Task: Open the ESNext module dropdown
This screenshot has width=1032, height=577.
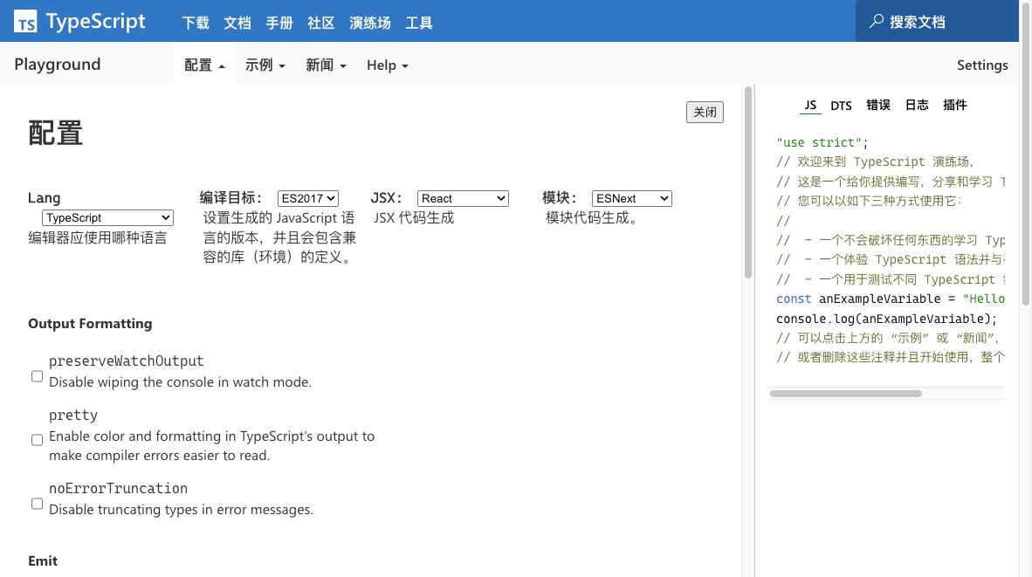Action: pos(631,199)
